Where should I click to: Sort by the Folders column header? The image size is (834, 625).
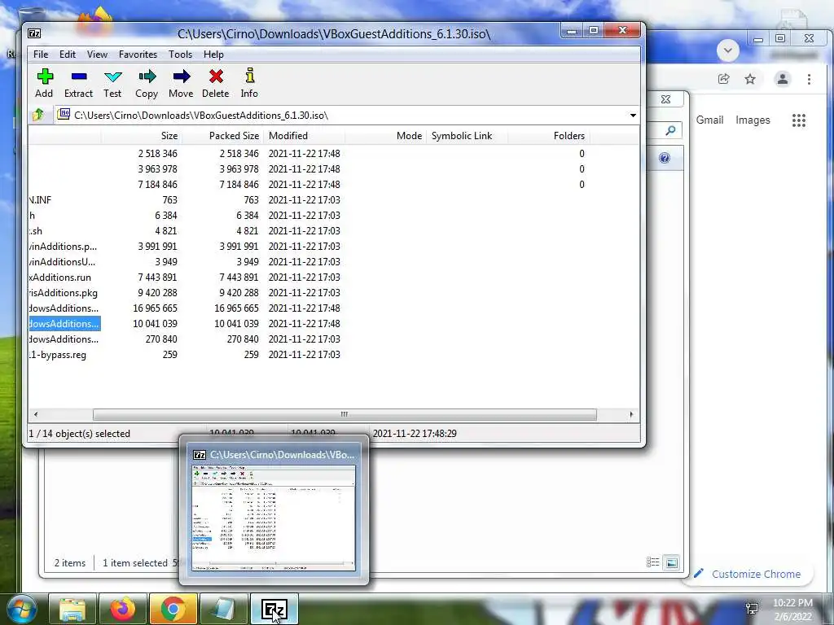548,136
